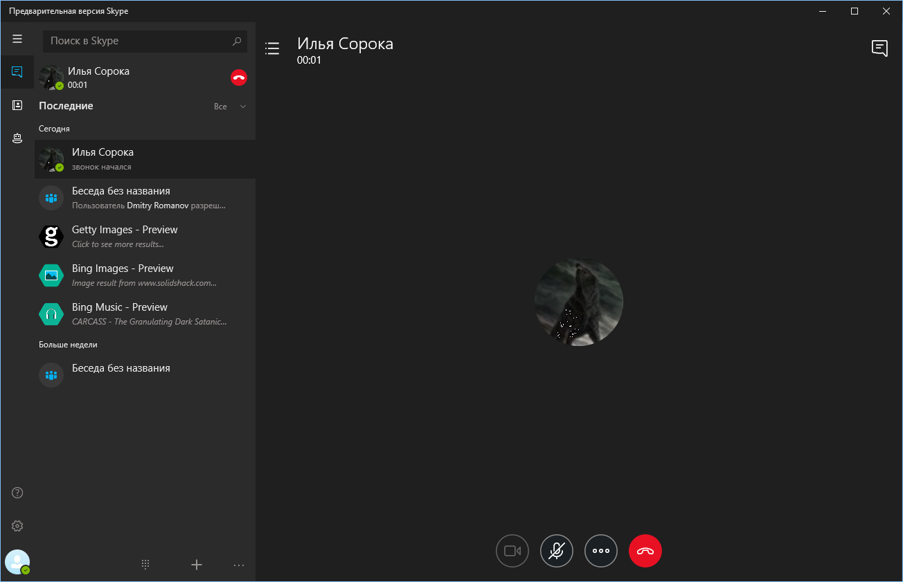The width and height of the screenshot is (903, 582).
Task: Open the bots sidebar icon
Action: [17, 138]
